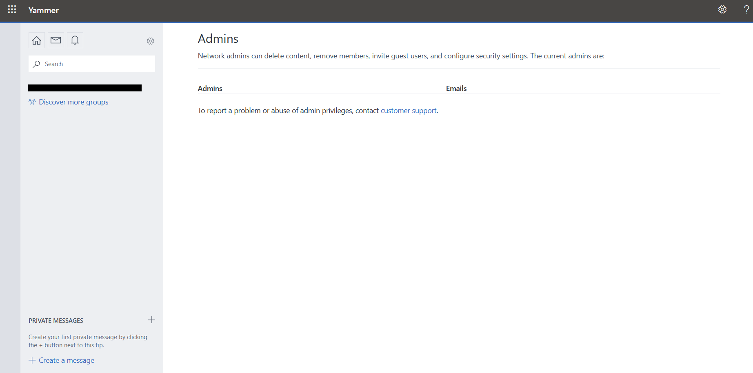The image size is (753, 373).
Task: Click the search magnifier icon
Action: click(36, 64)
